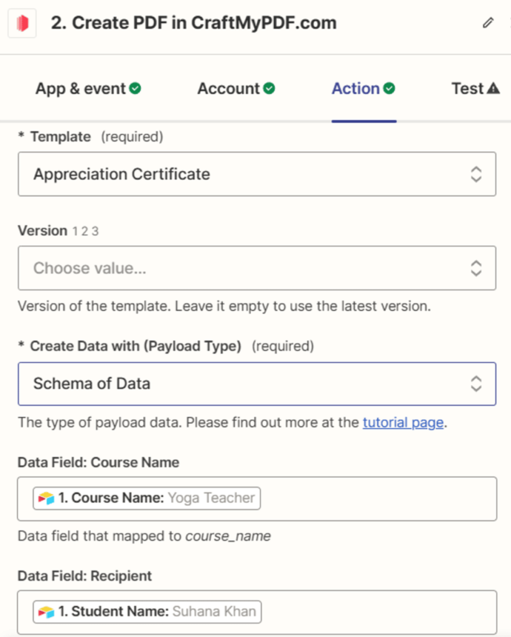This screenshot has width=511, height=637.
Task: Click the Choose value version field
Action: tap(257, 268)
